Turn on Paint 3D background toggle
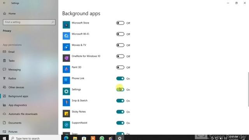This screenshot has width=249, height=140. click(x=120, y=67)
